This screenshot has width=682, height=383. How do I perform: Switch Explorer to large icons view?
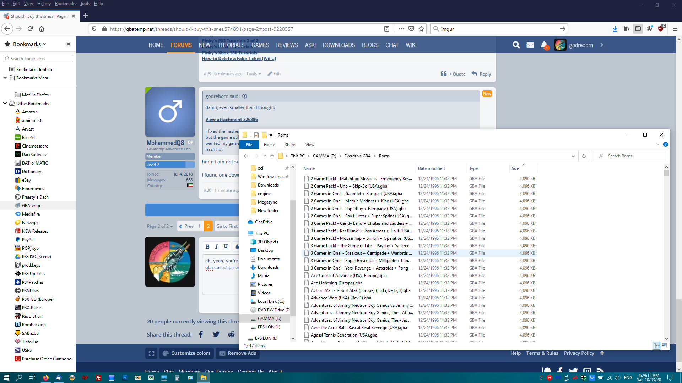(x=664, y=345)
